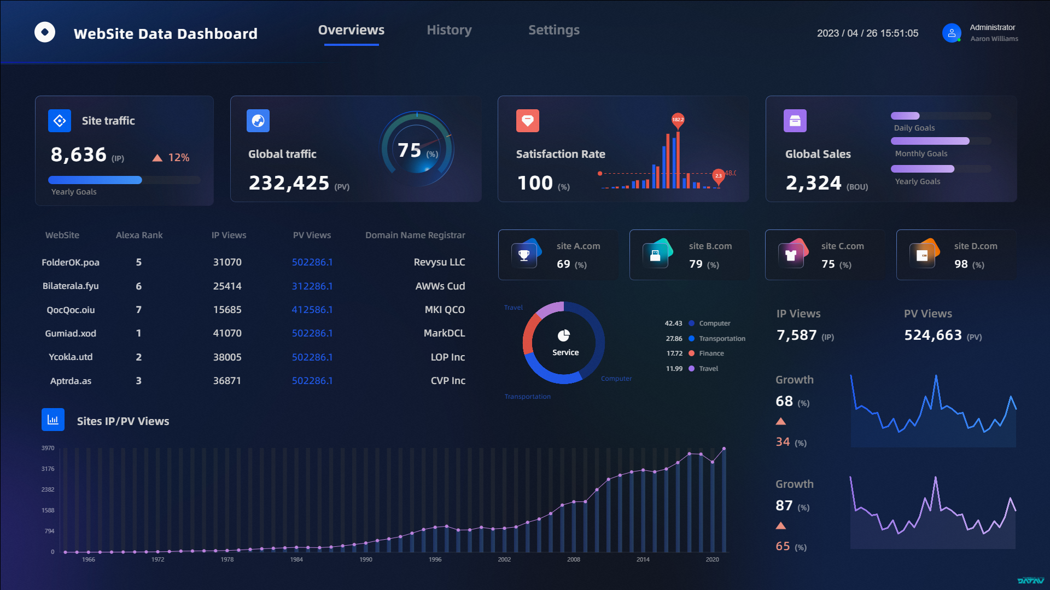Click the 524,663 PV Views value
1050x590 pixels.
(x=933, y=335)
